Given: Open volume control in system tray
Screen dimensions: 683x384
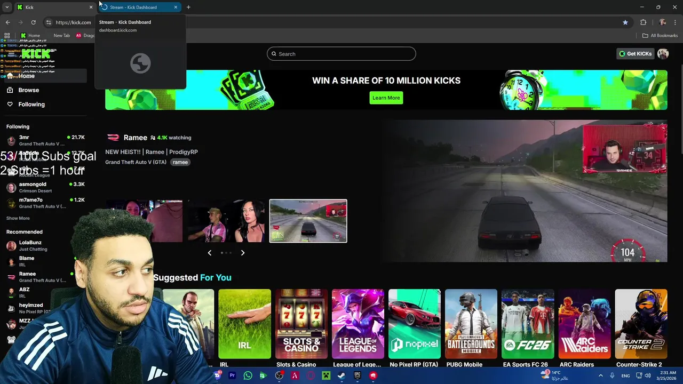Looking at the screenshot, I should [x=648, y=375].
